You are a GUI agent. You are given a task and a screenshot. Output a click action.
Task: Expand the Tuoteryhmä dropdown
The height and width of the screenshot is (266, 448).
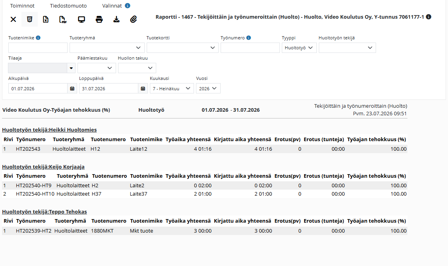point(107,48)
